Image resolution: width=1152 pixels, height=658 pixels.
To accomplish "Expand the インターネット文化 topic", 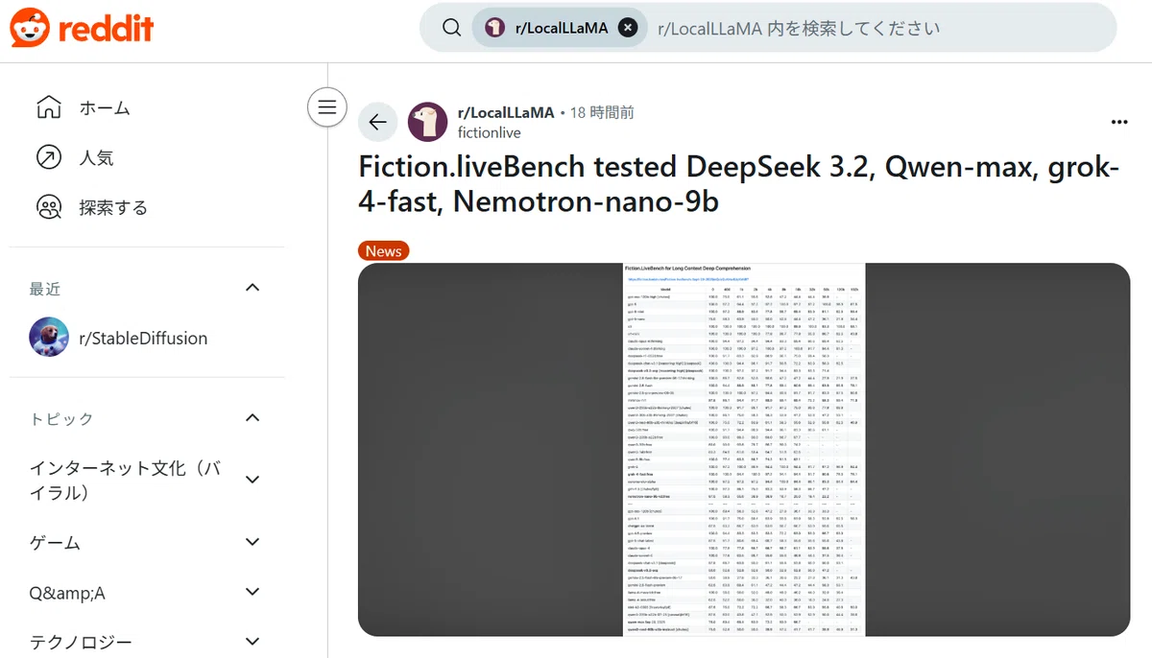I will click(252, 480).
